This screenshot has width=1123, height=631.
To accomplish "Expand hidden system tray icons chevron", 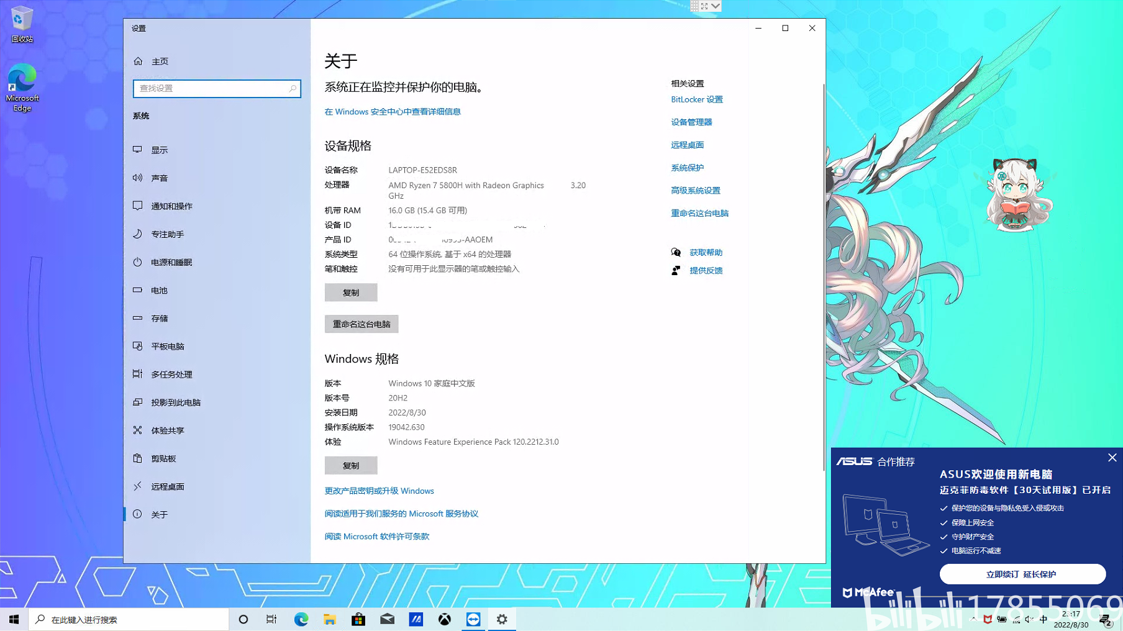I will pyautogui.click(x=973, y=619).
